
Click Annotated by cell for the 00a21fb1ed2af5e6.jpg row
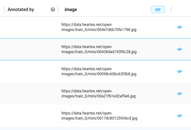29,94
